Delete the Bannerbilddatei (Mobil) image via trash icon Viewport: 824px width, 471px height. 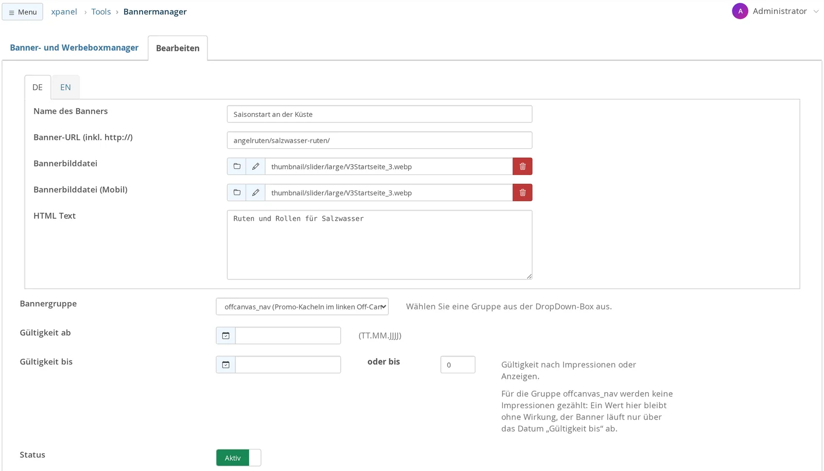(x=522, y=193)
